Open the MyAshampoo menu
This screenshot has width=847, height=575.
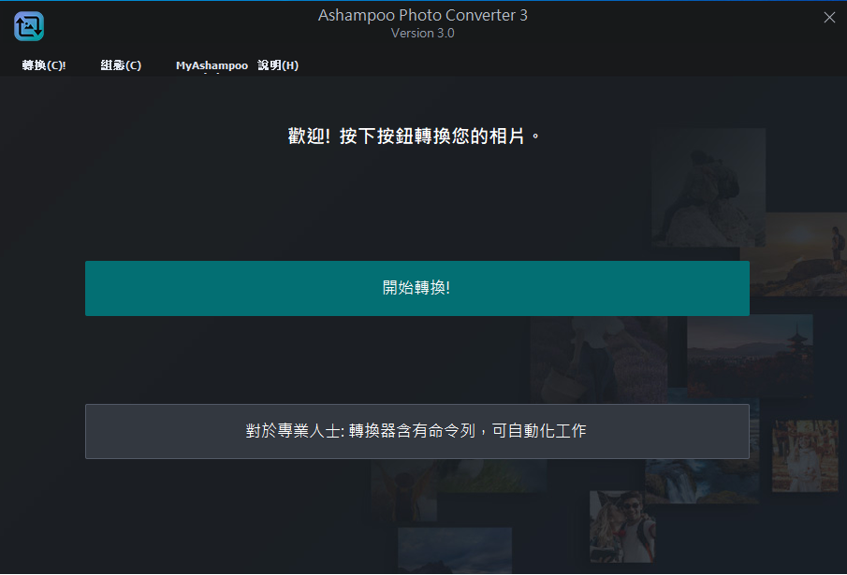(212, 65)
